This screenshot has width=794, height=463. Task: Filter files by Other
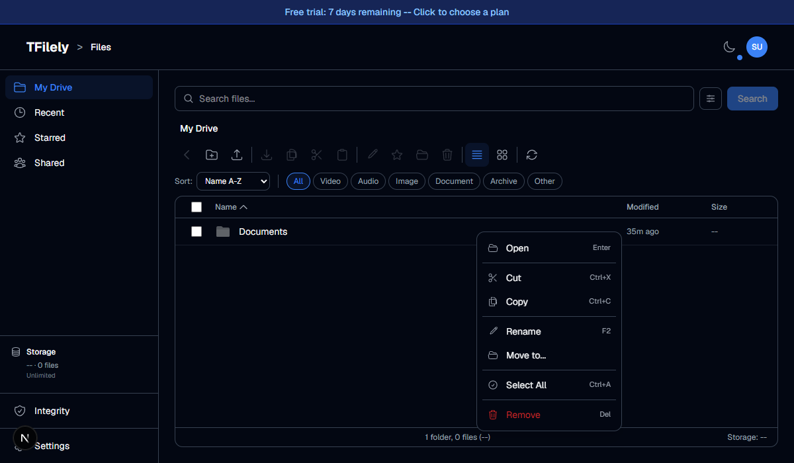click(x=545, y=181)
